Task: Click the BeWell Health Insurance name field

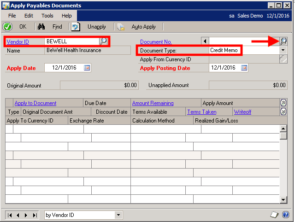Action: pyautogui.click(x=88, y=50)
